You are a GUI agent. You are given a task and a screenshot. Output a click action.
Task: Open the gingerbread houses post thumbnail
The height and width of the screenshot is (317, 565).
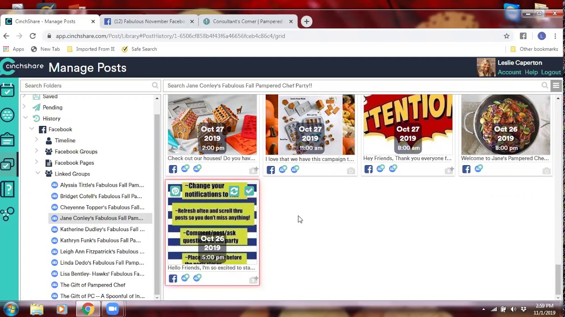point(212,124)
